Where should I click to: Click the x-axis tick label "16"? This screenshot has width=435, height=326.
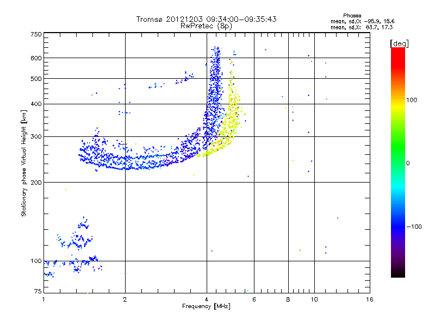click(x=370, y=299)
